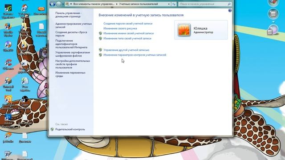285x160 pixels.
Task: Open the recent pages dropdown beside Forward
Action: (x=63, y=4)
